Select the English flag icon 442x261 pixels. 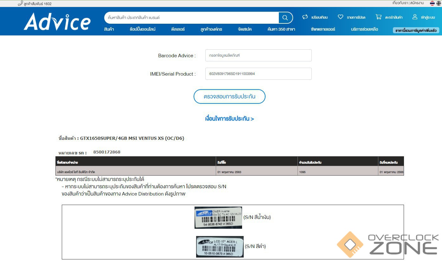(x=439, y=3)
